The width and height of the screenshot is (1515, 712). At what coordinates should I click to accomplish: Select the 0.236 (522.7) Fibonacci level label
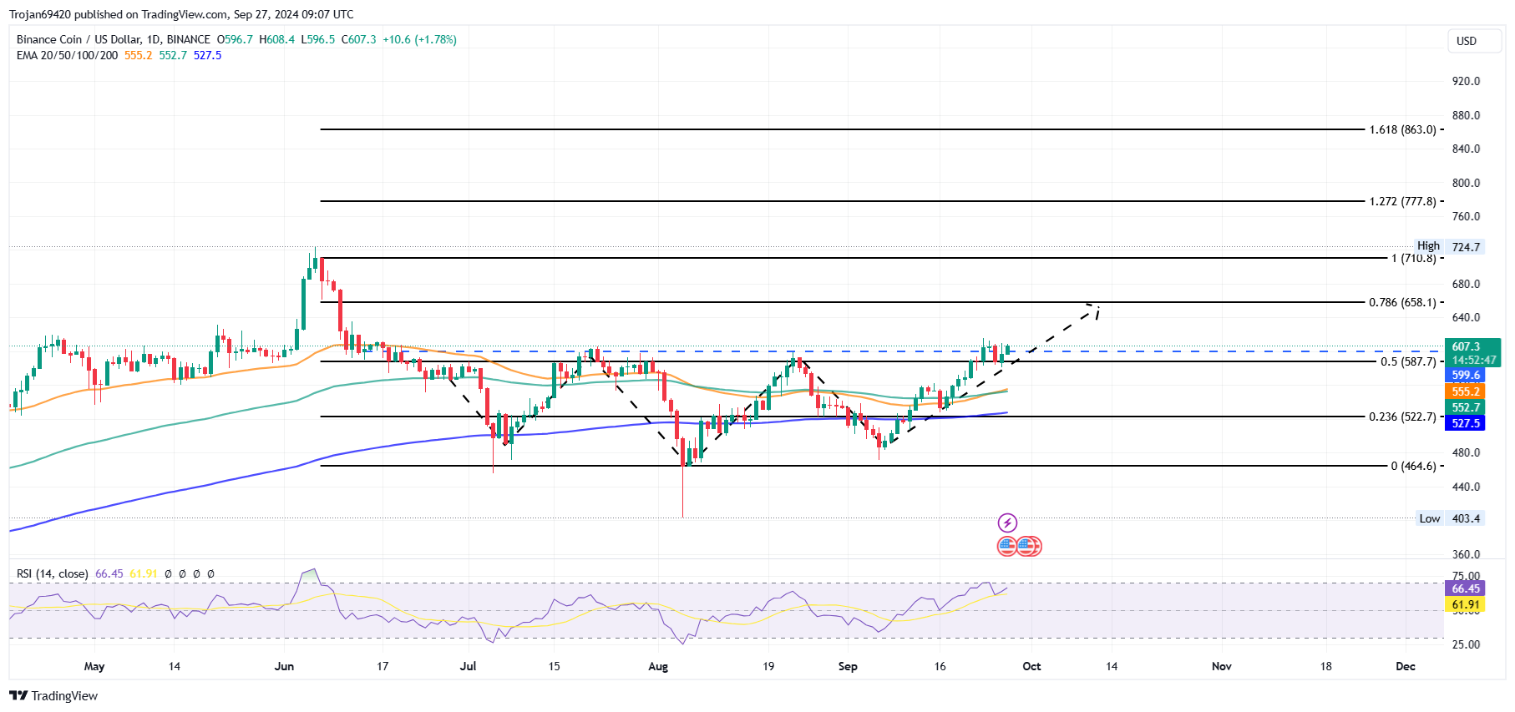pos(1402,417)
